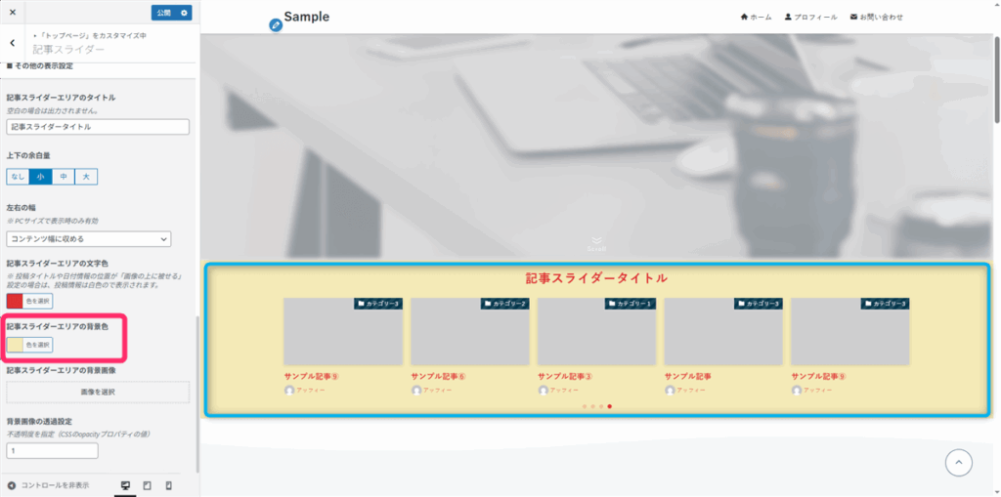The image size is (1001, 497).
Task: Open プロフィール menu item
Action: point(810,18)
